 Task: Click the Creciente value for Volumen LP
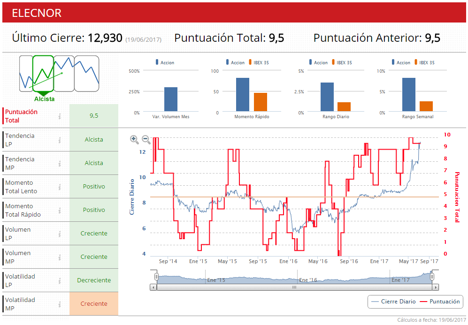pyautogui.click(x=94, y=234)
